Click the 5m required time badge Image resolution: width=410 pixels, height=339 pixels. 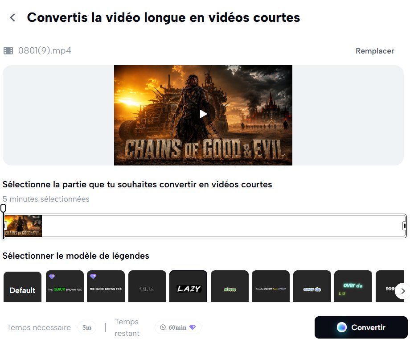tap(87, 327)
